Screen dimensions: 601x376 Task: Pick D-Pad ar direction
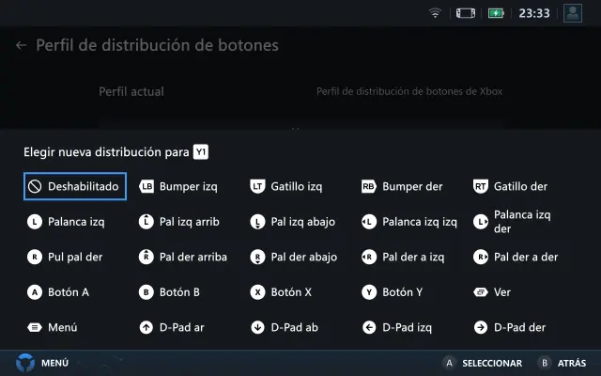171,328
